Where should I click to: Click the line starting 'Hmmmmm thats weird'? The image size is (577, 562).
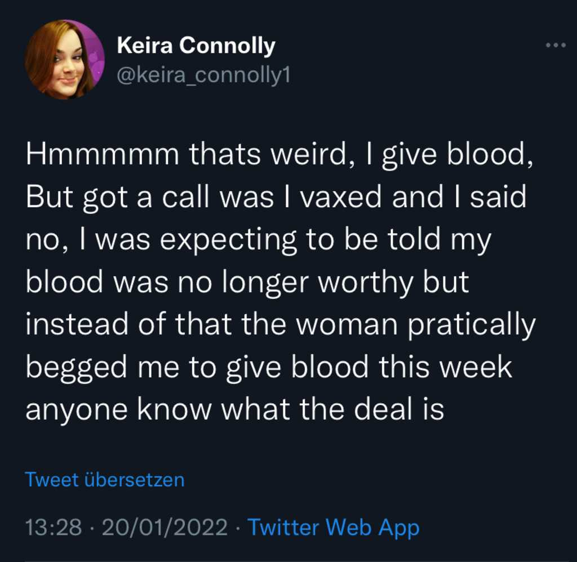click(279, 155)
